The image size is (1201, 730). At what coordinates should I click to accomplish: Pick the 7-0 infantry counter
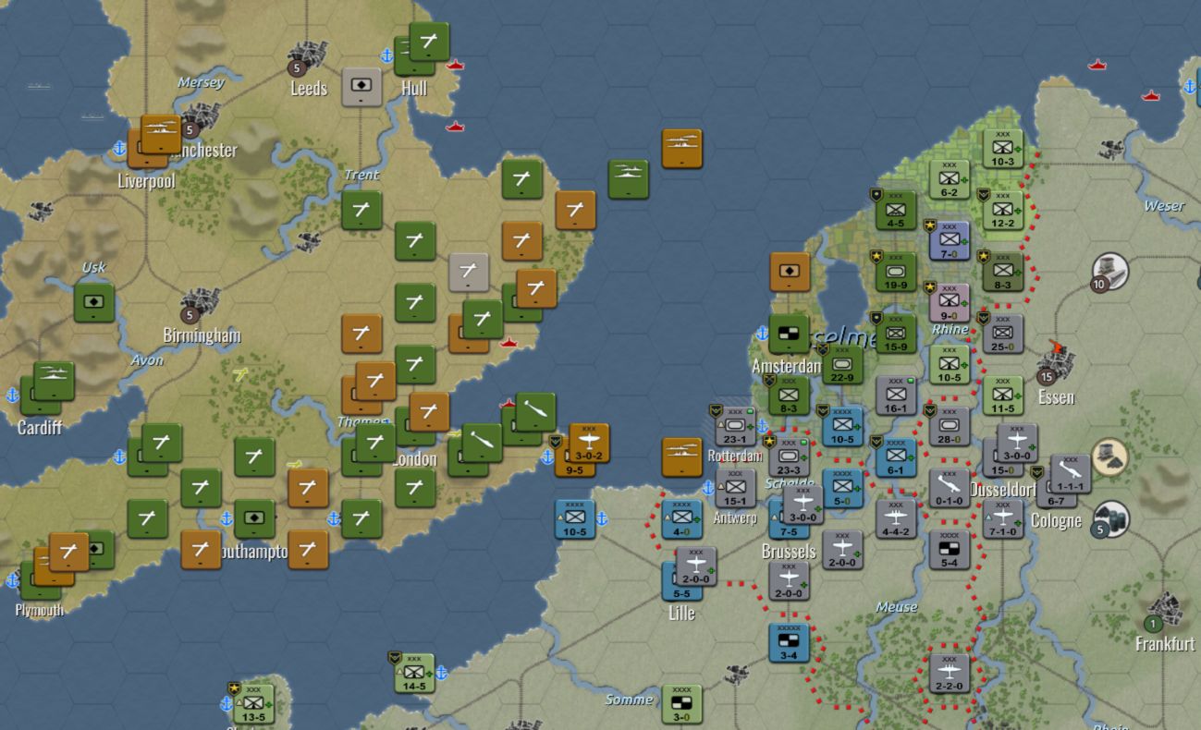coord(950,241)
